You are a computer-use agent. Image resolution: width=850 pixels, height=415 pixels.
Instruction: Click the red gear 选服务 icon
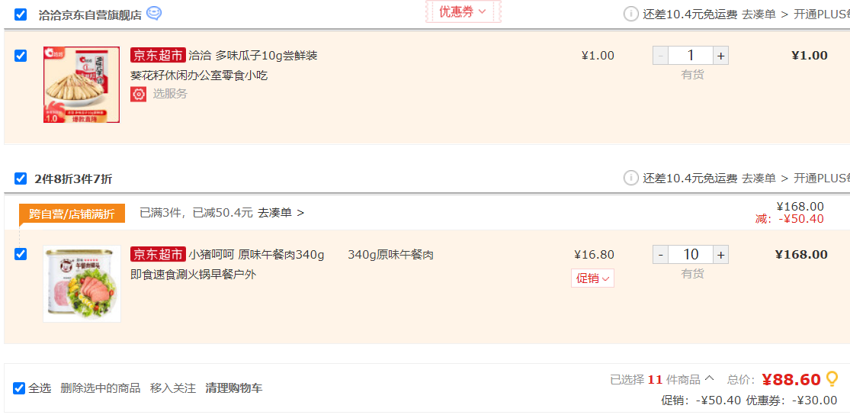138,94
